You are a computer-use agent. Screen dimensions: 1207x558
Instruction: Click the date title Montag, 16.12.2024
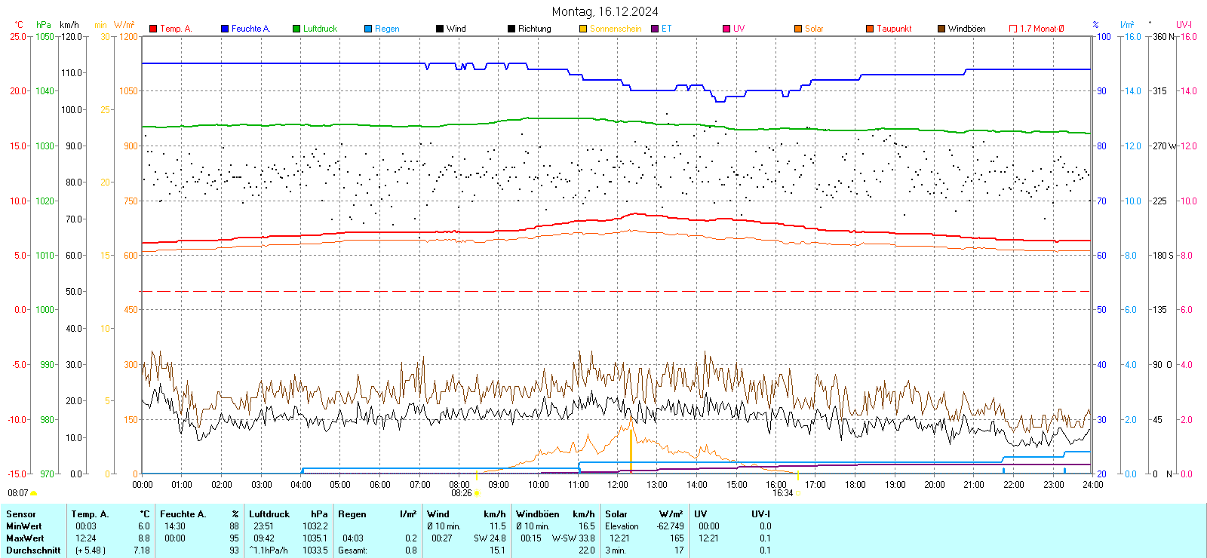(x=604, y=11)
